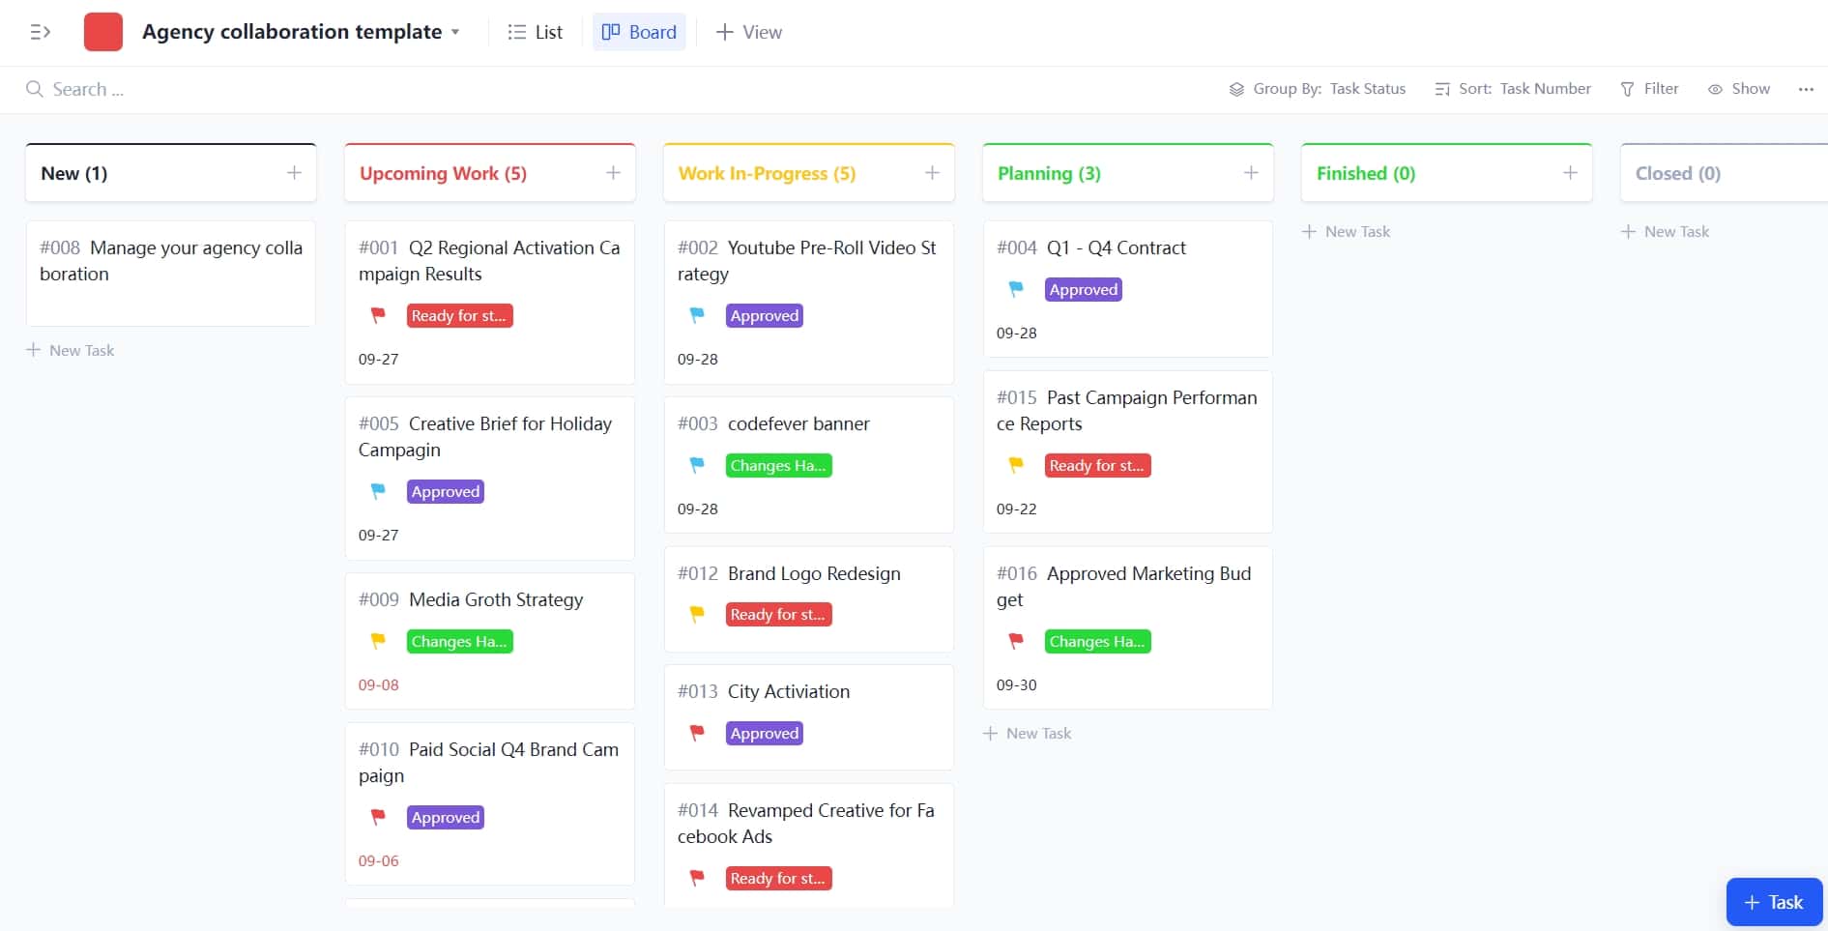
Task: Click the Group By stacking icon
Action: point(1236,88)
